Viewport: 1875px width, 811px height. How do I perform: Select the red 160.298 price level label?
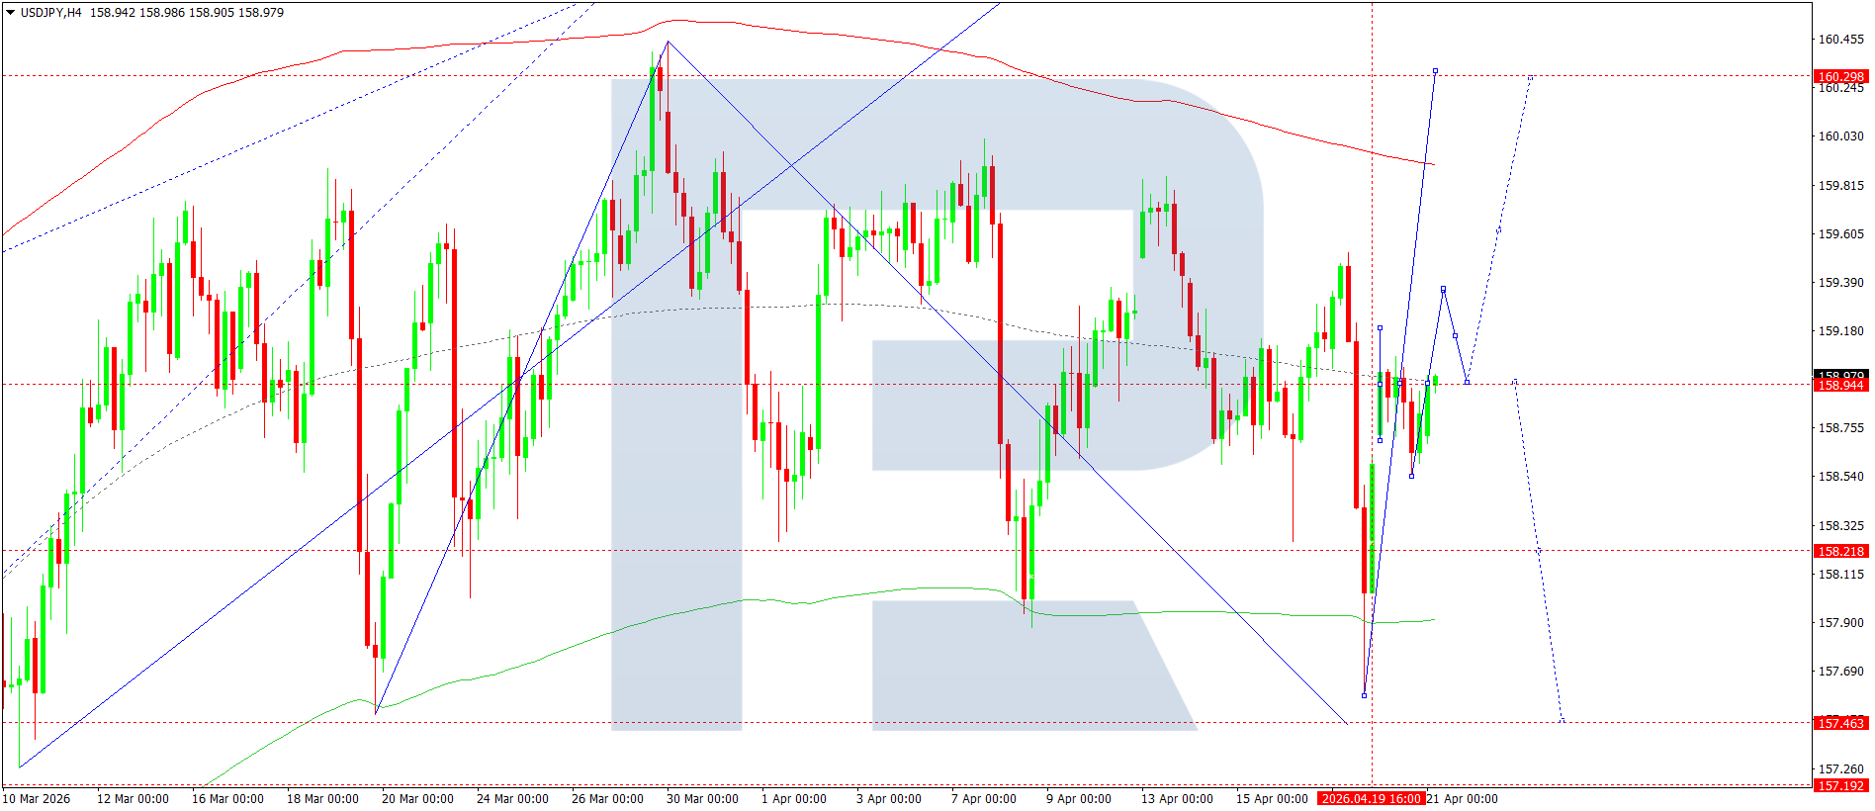pyautogui.click(x=1840, y=76)
